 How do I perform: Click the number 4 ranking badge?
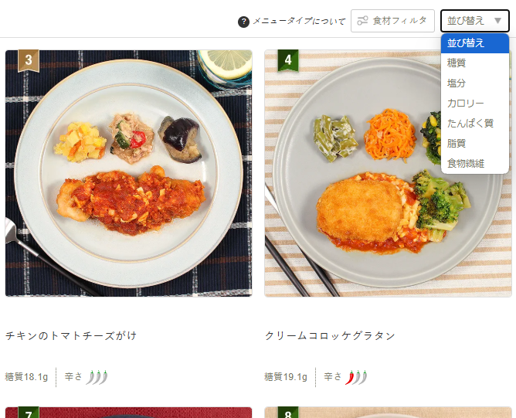click(288, 60)
